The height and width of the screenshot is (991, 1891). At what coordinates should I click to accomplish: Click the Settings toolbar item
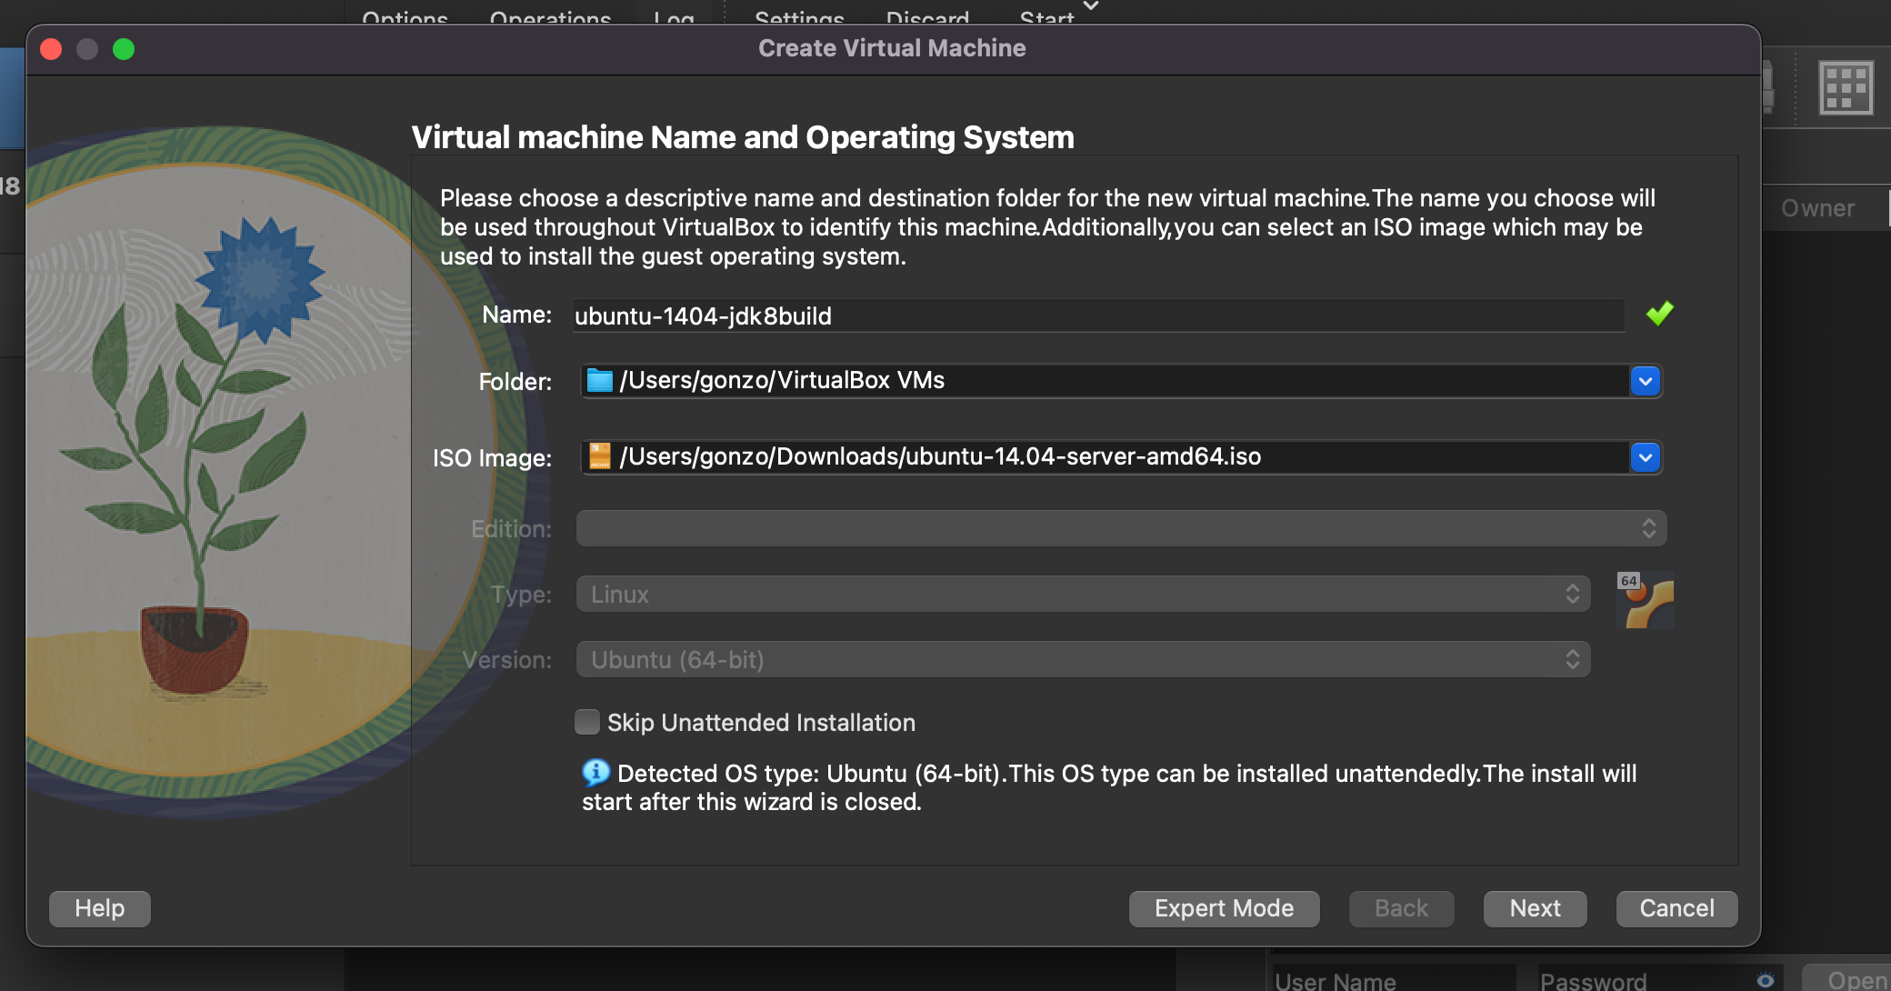tap(799, 16)
